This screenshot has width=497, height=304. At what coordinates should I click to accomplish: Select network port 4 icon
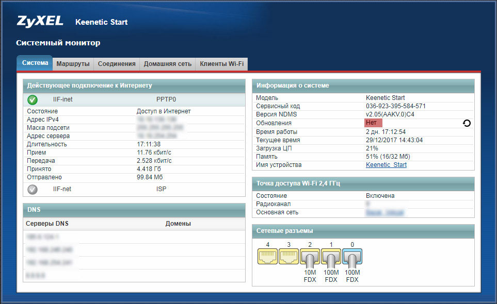(x=268, y=256)
